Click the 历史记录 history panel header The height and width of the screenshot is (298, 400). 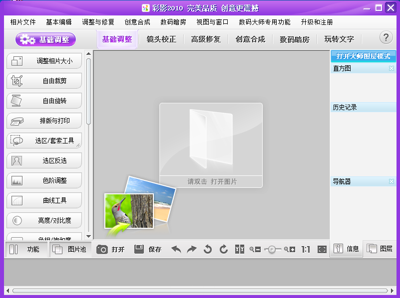coord(363,108)
